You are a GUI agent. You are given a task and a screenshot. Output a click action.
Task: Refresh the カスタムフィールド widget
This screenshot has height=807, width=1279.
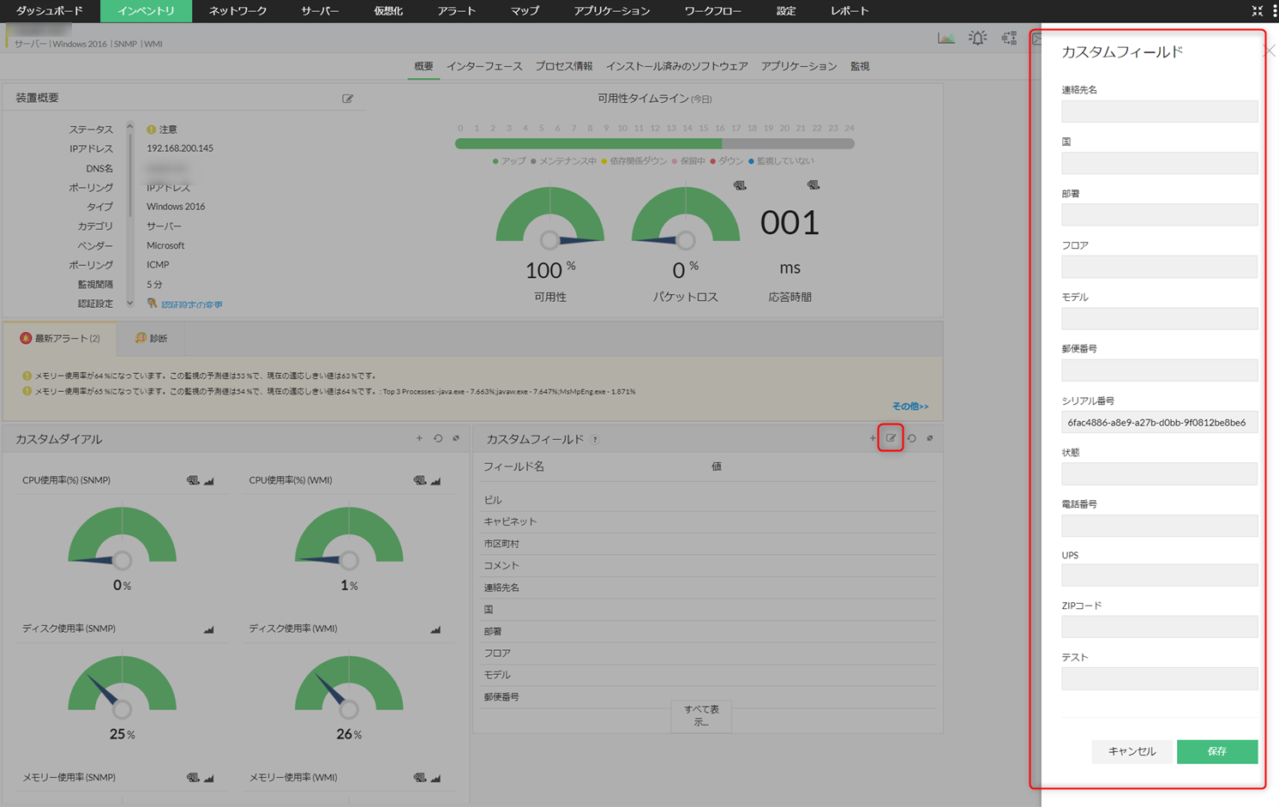(x=912, y=438)
